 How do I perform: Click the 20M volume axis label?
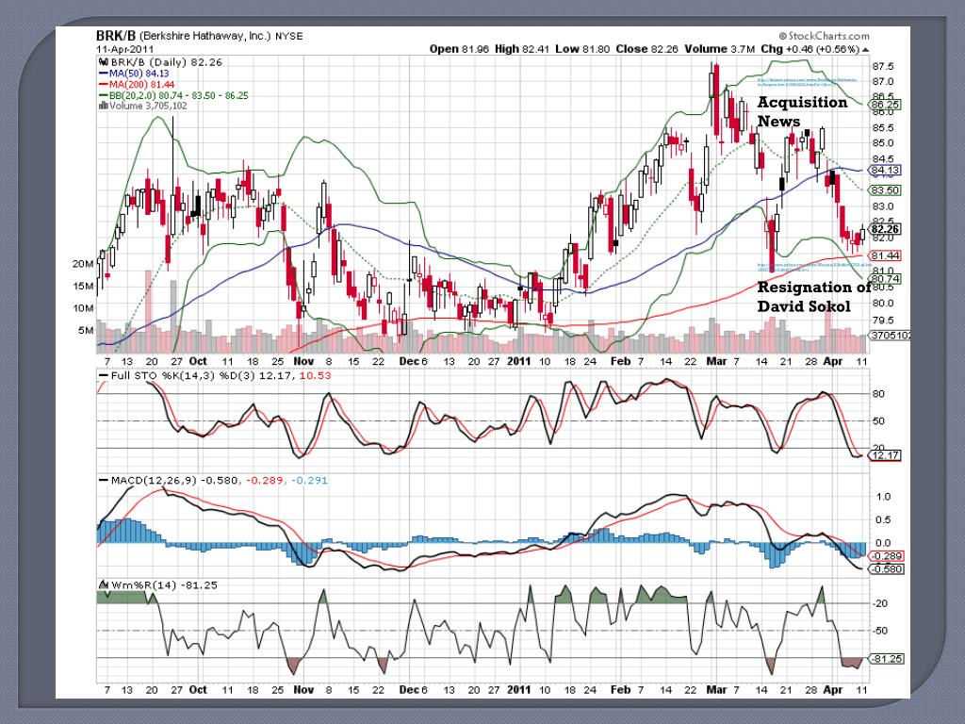(83, 264)
